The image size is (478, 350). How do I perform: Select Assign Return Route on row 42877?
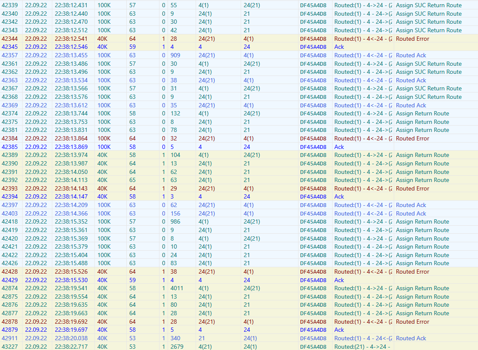coord(423,313)
